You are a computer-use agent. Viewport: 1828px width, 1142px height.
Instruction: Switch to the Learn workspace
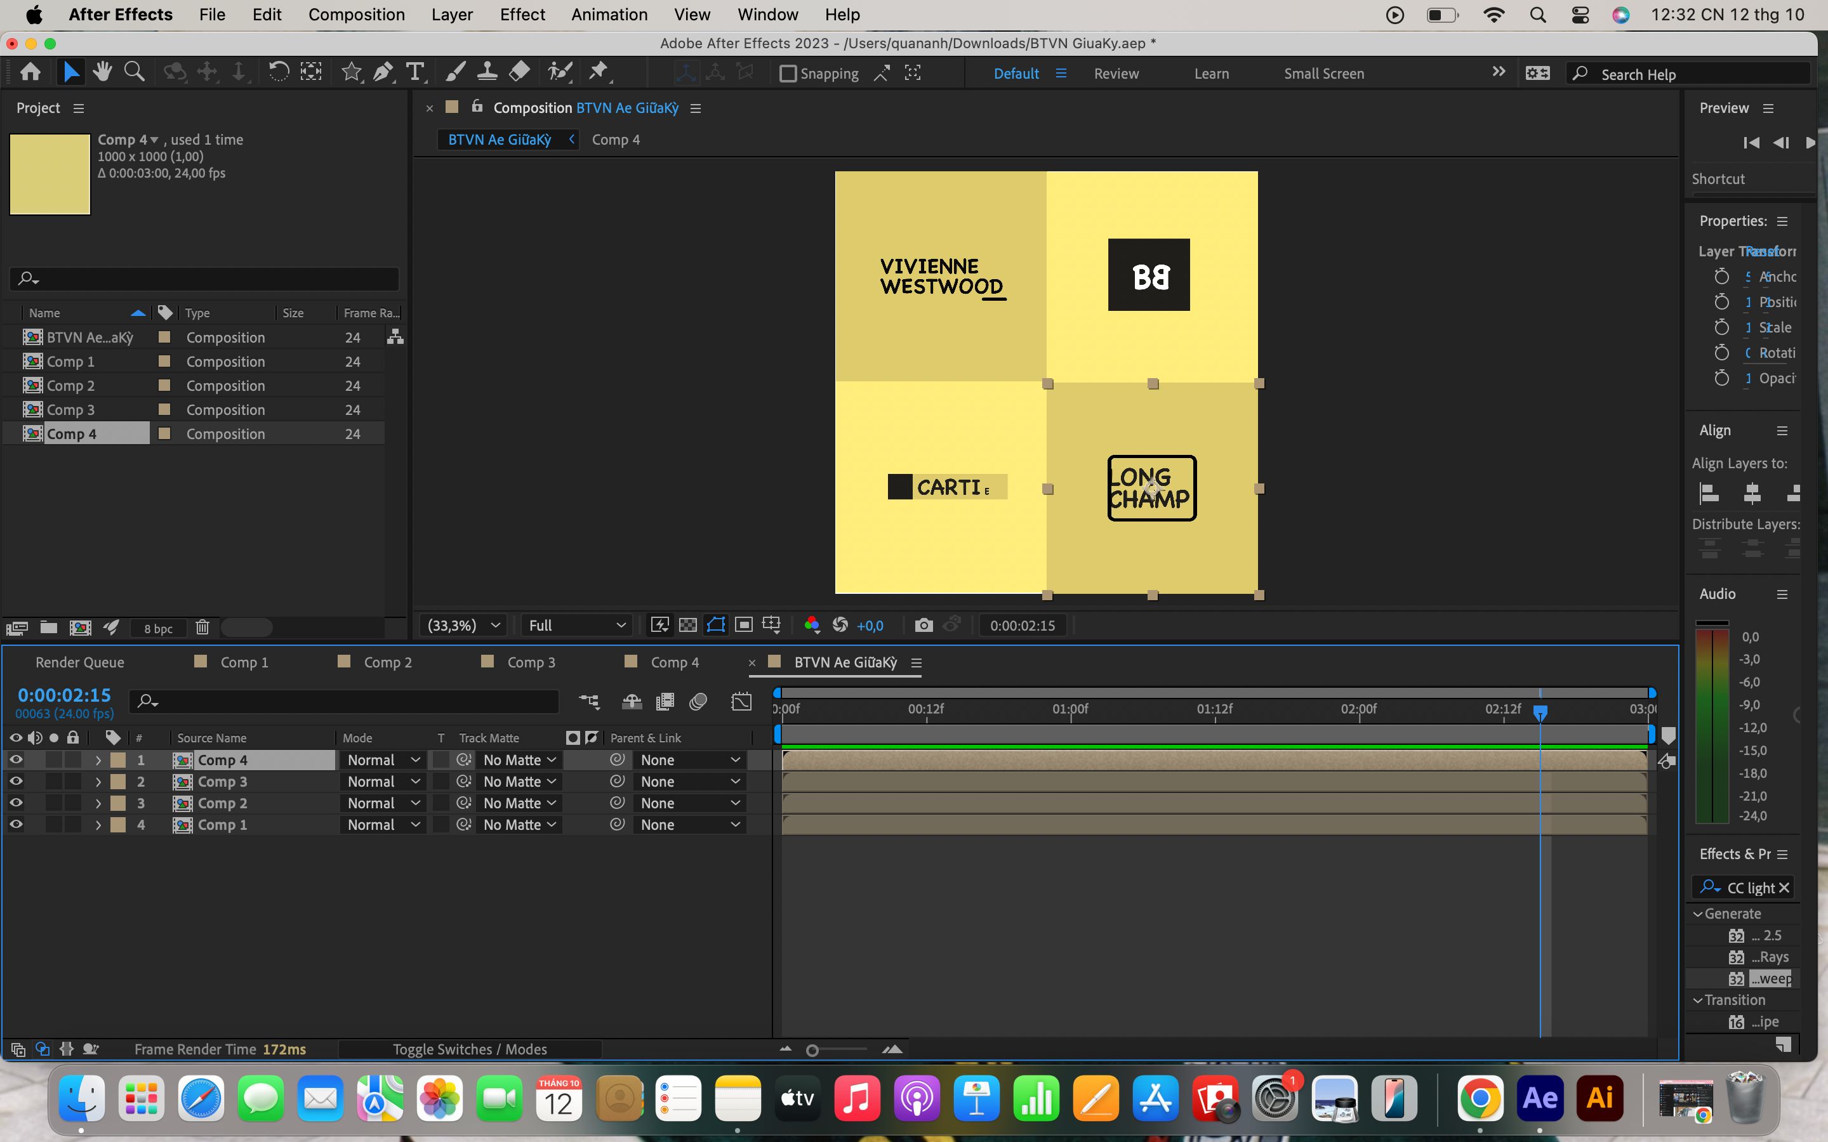1211,74
